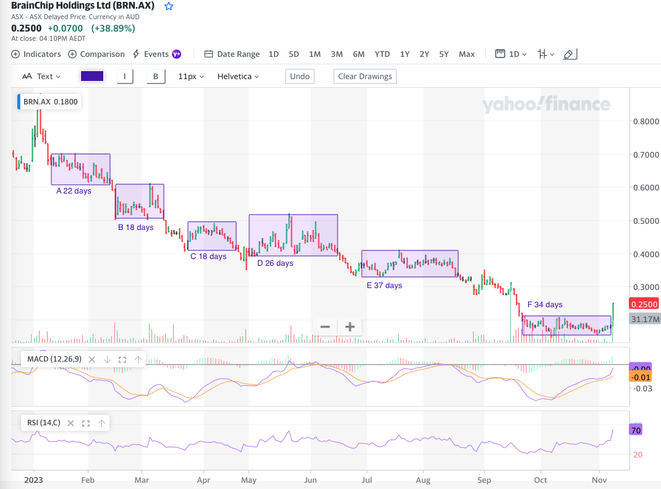661x489 pixels.
Task: Remove the RSI indicator with X
Action: (70, 423)
